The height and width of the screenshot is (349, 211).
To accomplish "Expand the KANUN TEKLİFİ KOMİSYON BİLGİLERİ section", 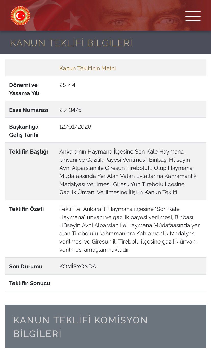I will tap(81, 327).
